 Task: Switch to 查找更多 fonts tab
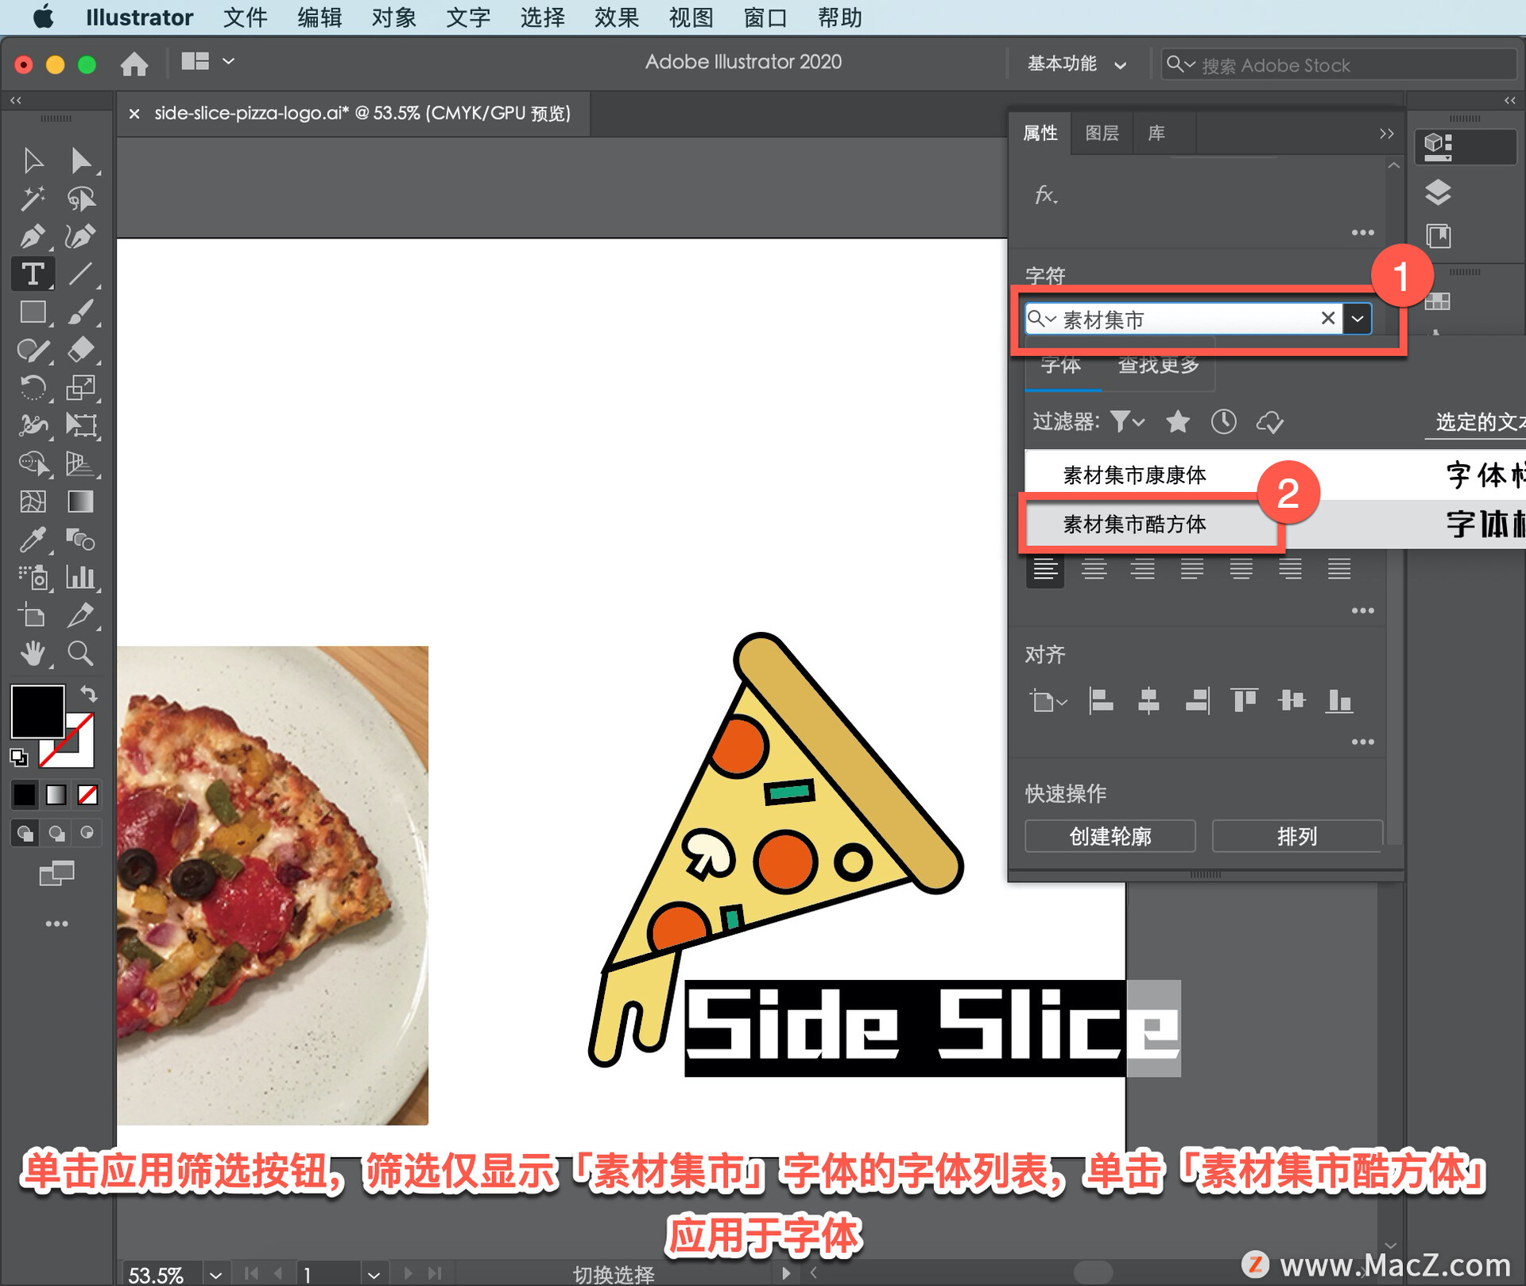point(1158,365)
